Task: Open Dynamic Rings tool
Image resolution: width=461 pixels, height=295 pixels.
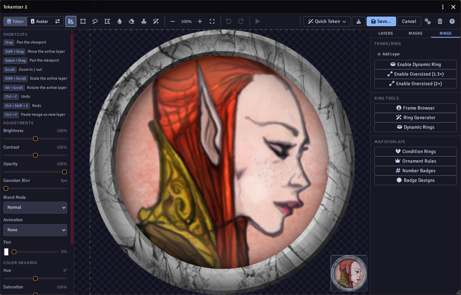Action: [416, 127]
